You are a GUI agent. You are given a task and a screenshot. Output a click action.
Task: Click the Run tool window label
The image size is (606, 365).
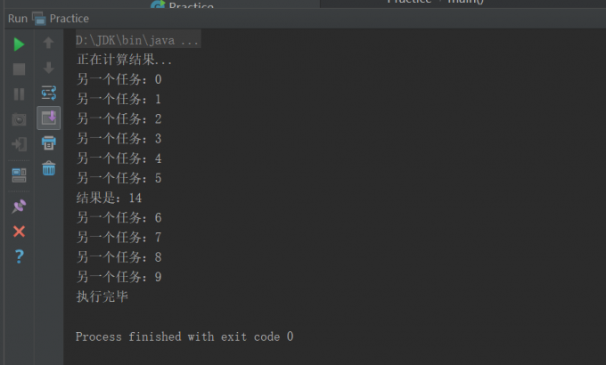[17, 18]
